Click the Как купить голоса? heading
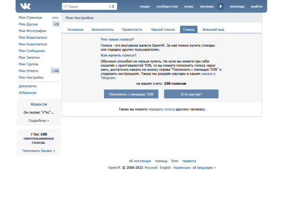The height and width of the screenshot is (205, 291). (119, 55)
